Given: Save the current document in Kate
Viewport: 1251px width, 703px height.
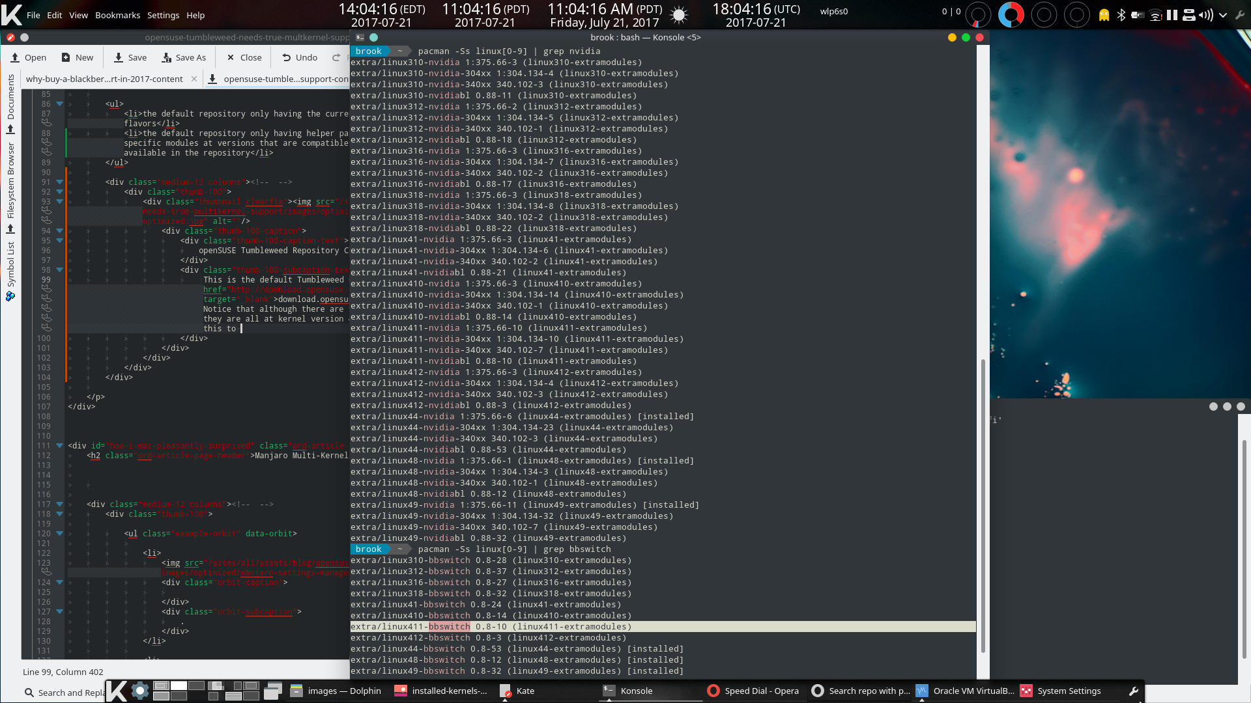Looking at the screenshot, I should [130, 57].
